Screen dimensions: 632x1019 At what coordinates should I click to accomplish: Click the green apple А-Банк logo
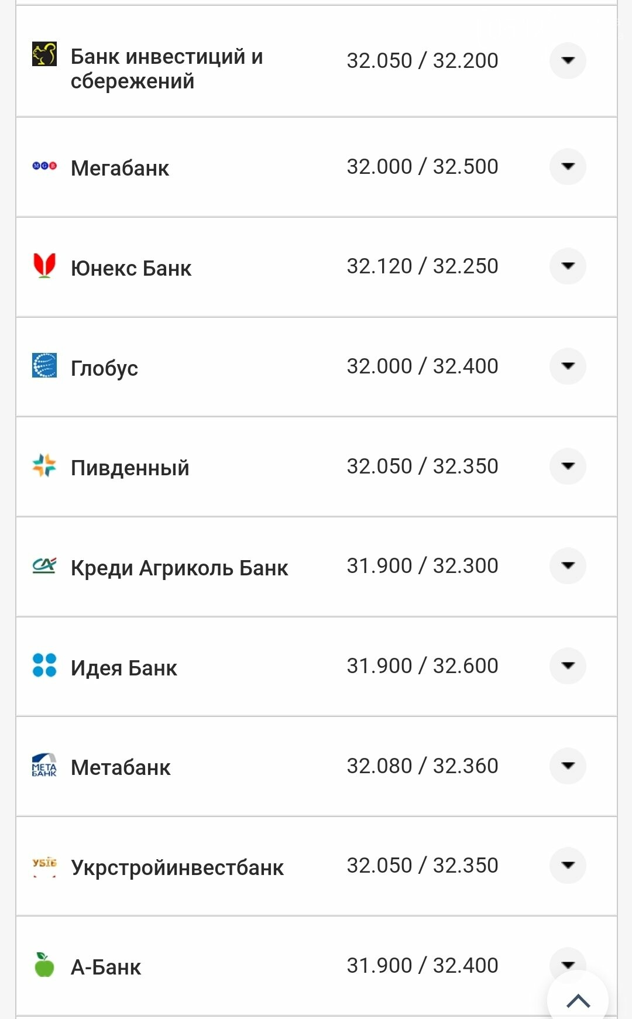44,965
